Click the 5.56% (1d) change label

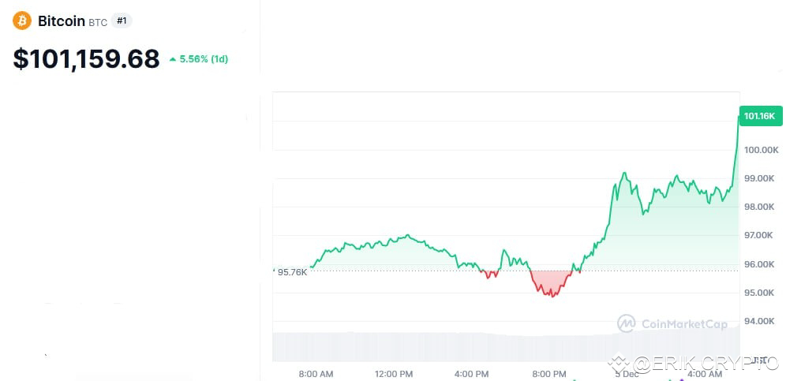tap(204, 59)
